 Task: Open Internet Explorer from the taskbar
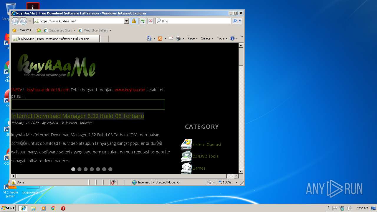(x=23, y=208)
